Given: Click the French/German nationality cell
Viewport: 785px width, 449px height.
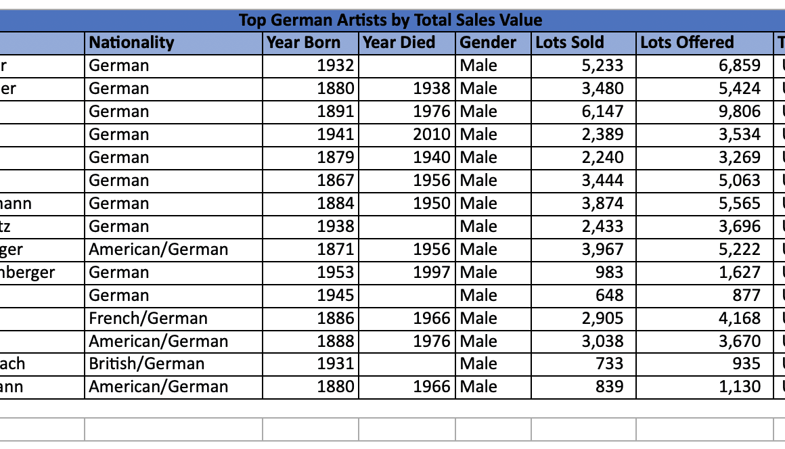Looking at the screenshot, I should coord(173,318).
